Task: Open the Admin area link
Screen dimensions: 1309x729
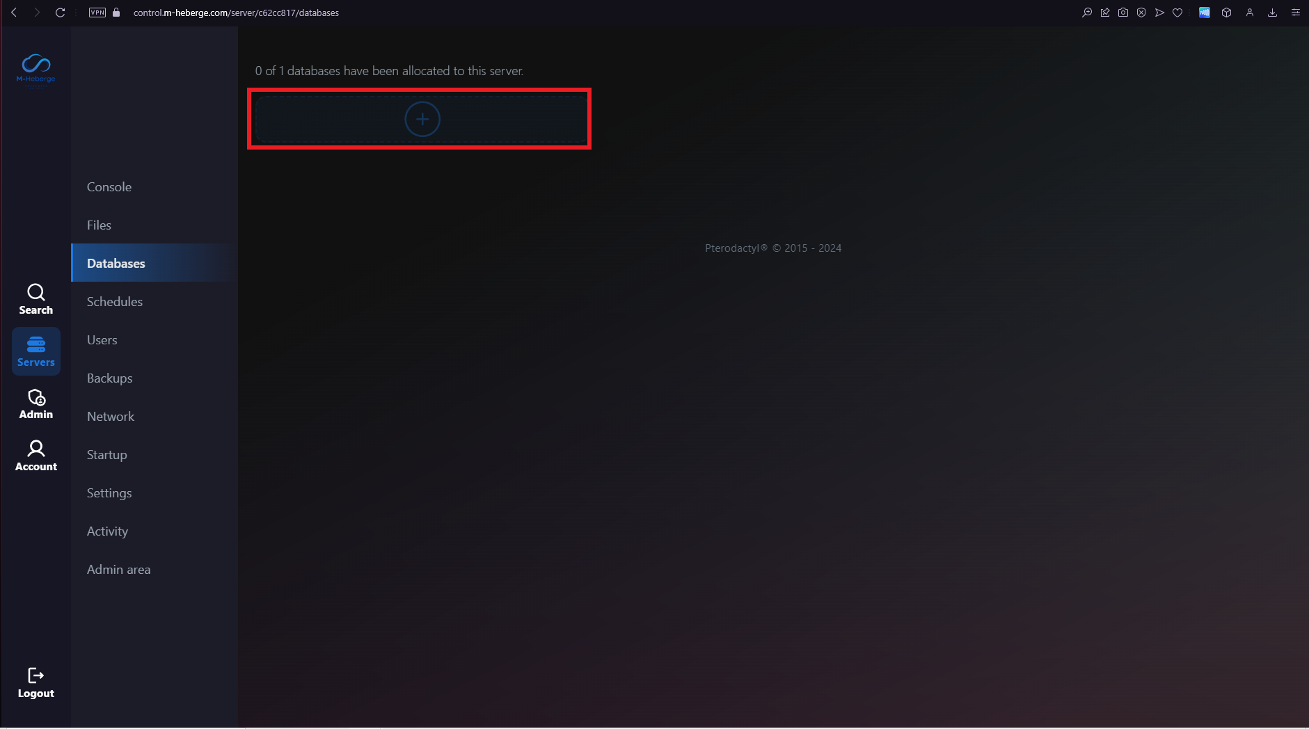Action: tap(118, 569)
